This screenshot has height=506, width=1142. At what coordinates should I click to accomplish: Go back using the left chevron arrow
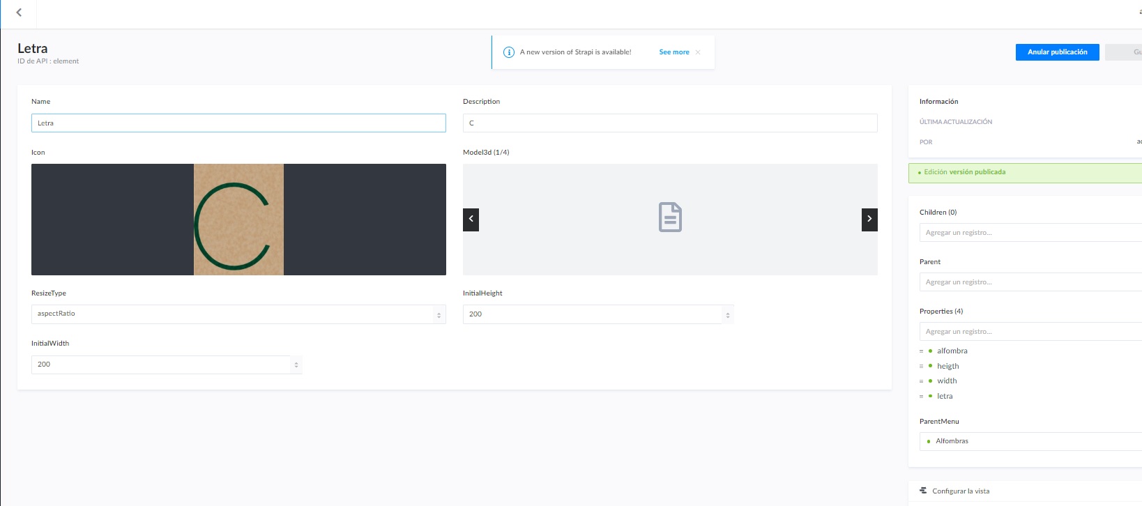coord(19,13)
